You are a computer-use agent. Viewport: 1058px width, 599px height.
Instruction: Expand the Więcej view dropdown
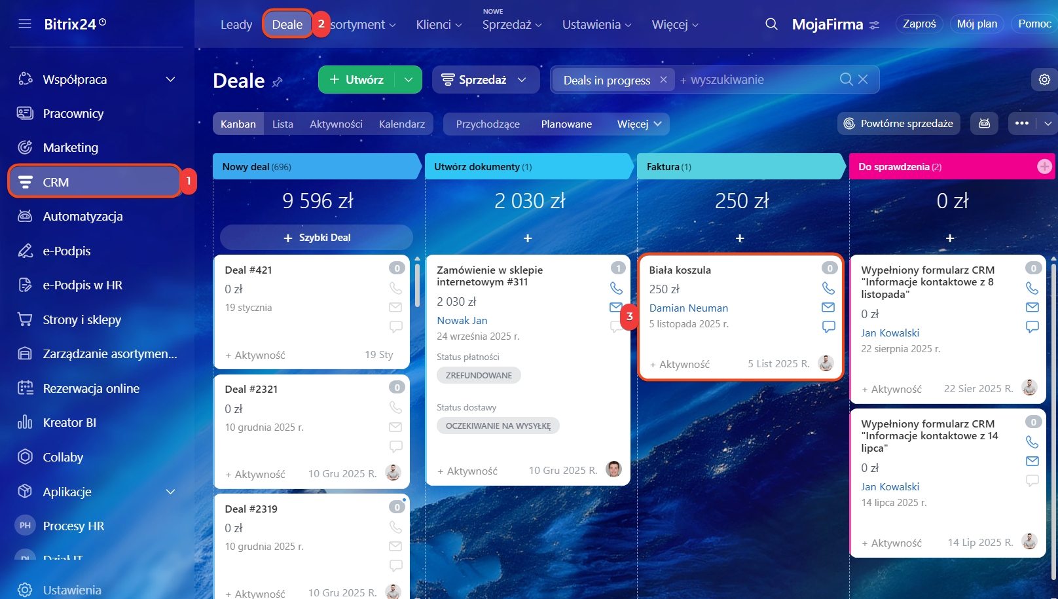pyautogui.click(x=640, y=124)
